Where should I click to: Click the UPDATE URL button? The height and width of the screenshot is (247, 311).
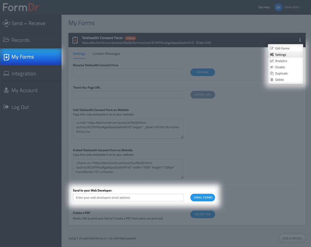coord(202,95)
